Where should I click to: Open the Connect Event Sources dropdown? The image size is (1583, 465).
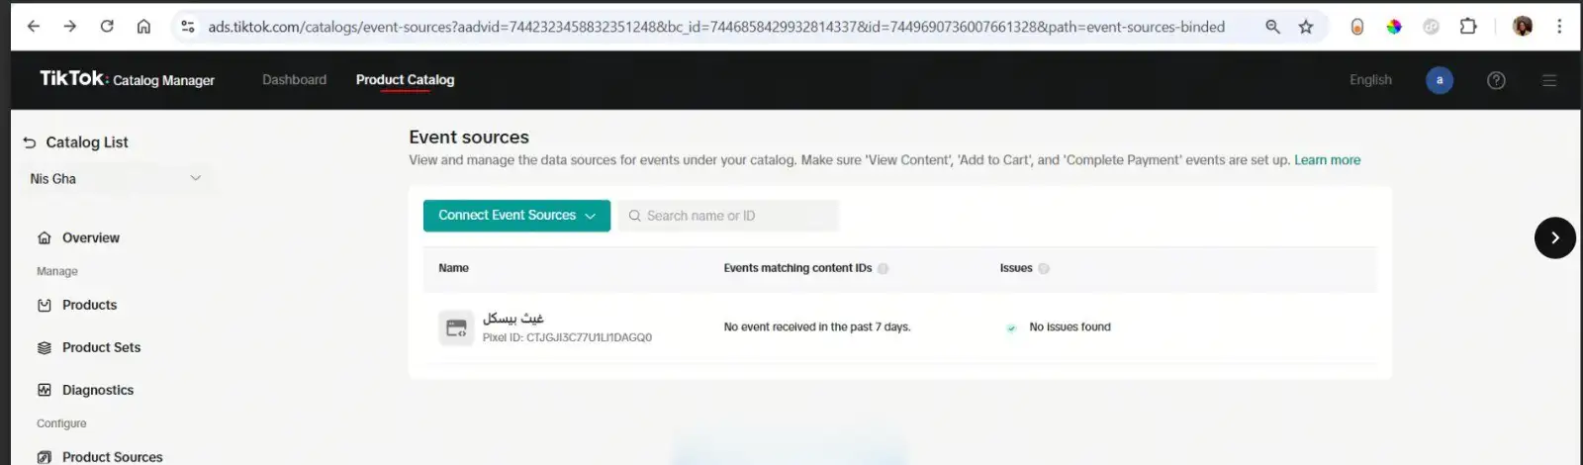point(516,216)
